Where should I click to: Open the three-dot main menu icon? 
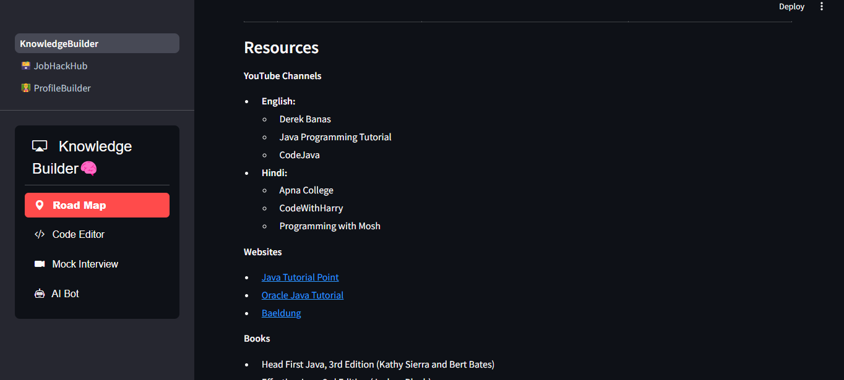click(x=822, y=7)
